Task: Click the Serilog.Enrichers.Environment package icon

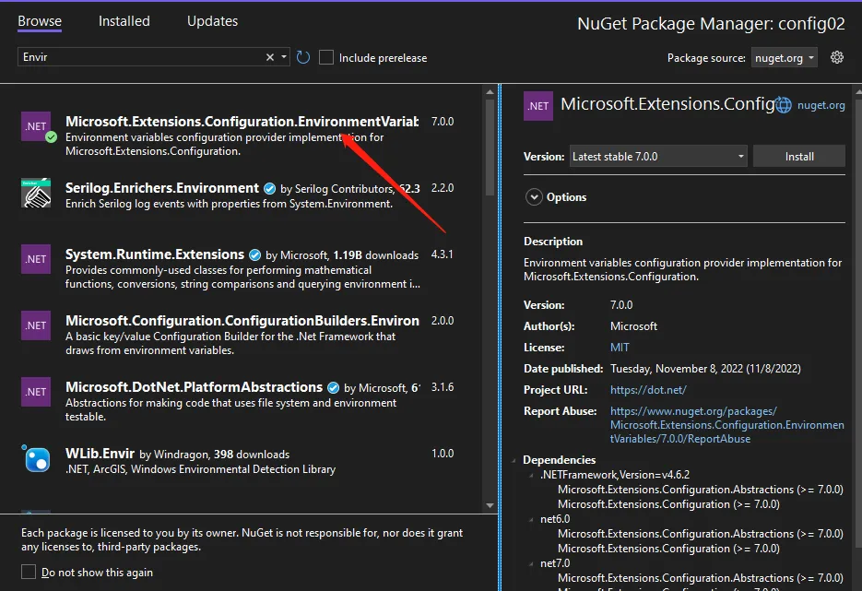Action: (x=36, y=193)
